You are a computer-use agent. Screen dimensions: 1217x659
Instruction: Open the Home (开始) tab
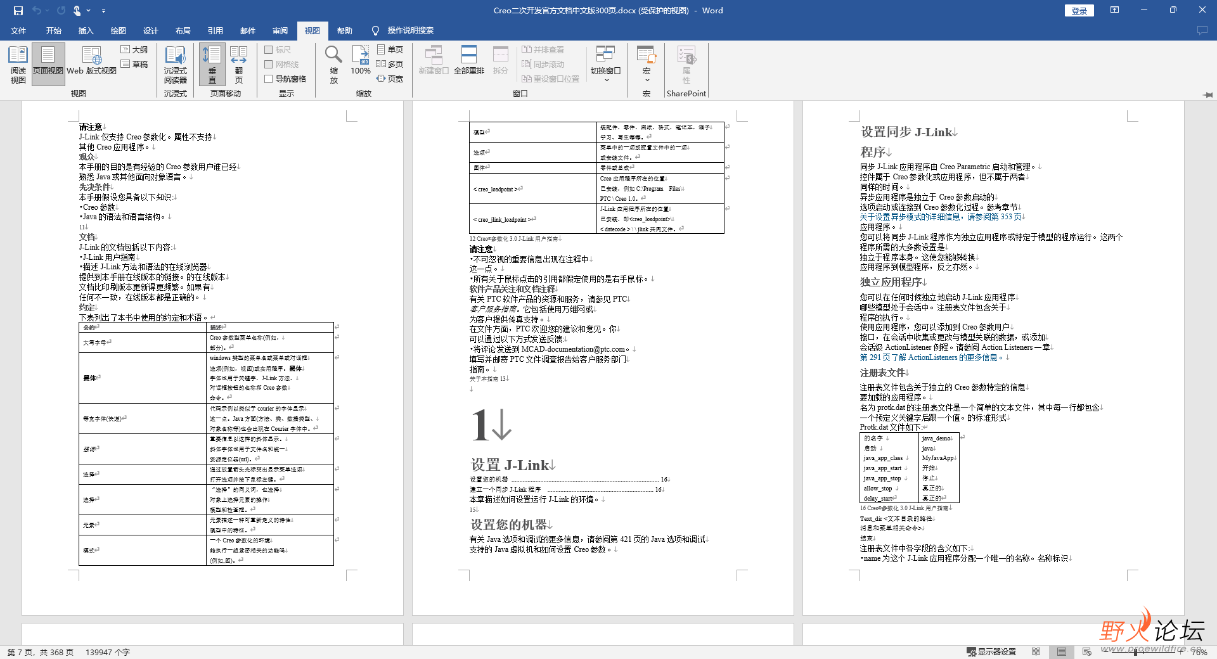pyautogui.click(x=53, y=30)
